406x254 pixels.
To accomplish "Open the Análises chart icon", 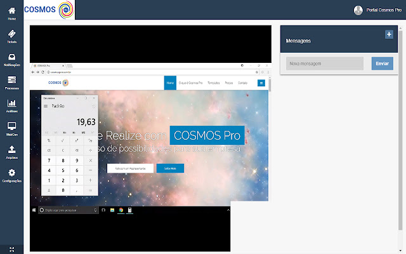I will coord(11,103).
